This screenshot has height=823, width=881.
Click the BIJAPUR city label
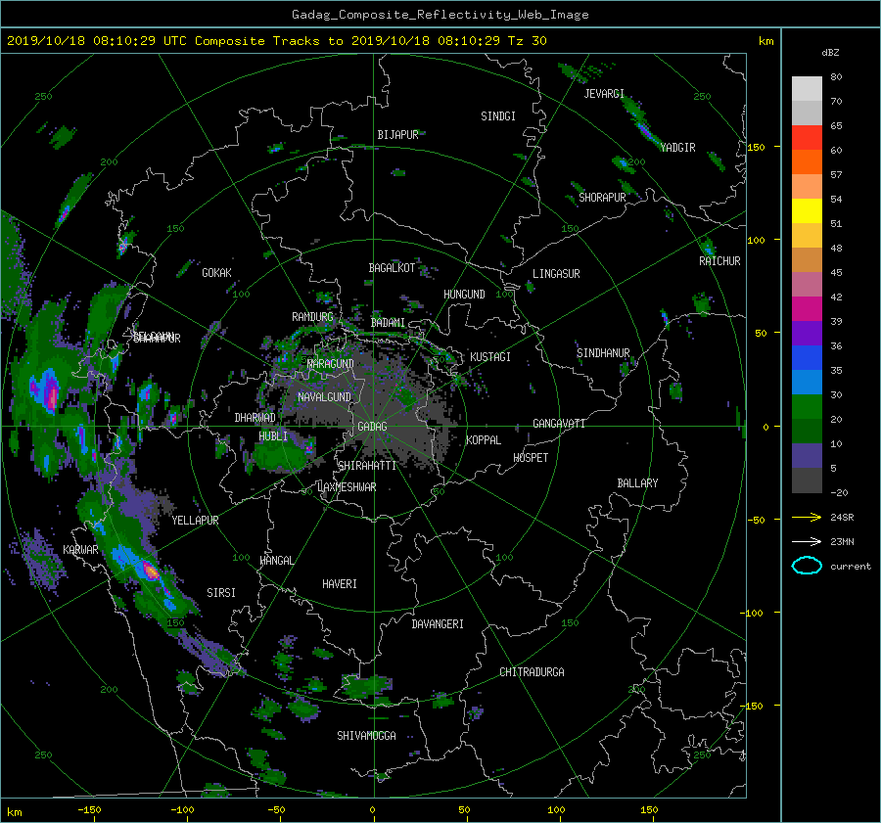tap(397, 135)
